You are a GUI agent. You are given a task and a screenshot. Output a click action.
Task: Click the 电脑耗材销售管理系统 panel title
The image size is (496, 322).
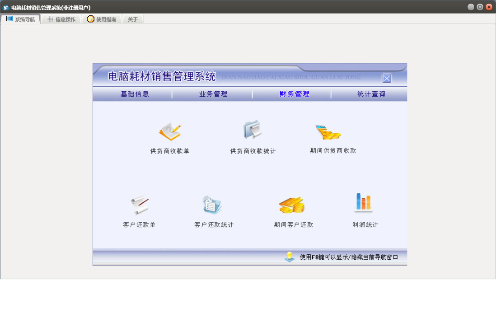point(162,76)
